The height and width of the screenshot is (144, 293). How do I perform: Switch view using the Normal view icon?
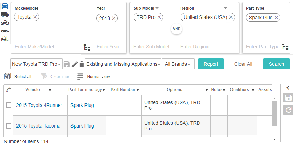pos(80,77)
